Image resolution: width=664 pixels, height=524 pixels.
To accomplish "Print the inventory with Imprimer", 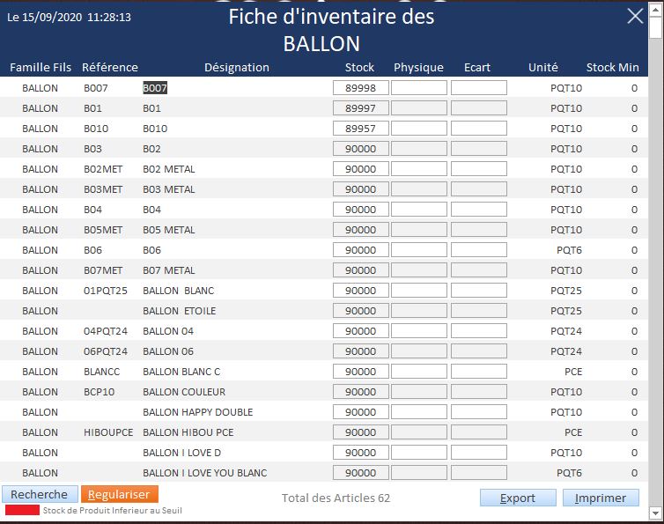I will click(601, 498).
